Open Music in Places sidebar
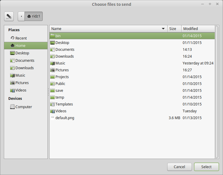The width and height of the screenshot is (223, 175). click(x=26, y=75)
